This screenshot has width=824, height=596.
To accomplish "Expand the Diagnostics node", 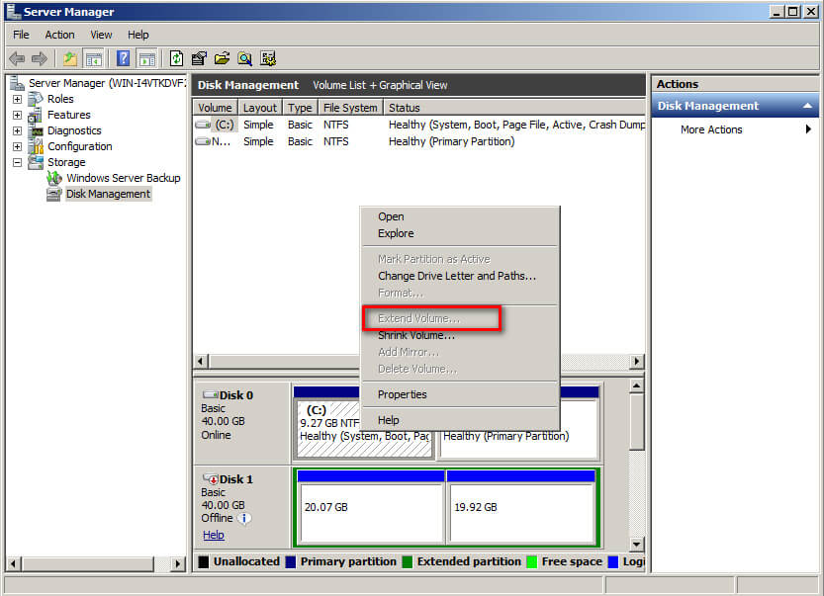I will (18, 130).
